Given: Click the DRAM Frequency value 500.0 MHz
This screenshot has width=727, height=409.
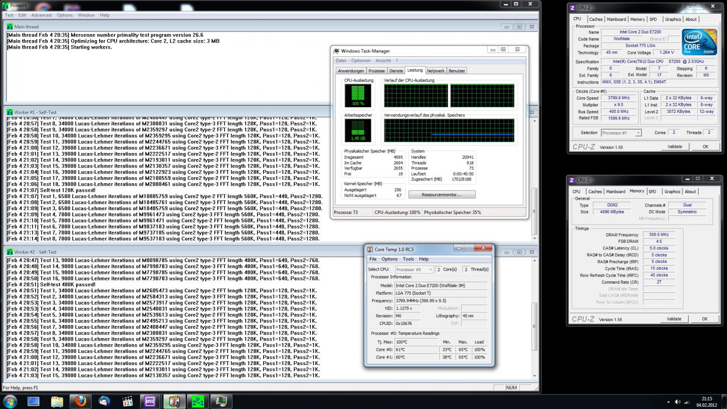Looking at the screenshot, I should point(659,235).
